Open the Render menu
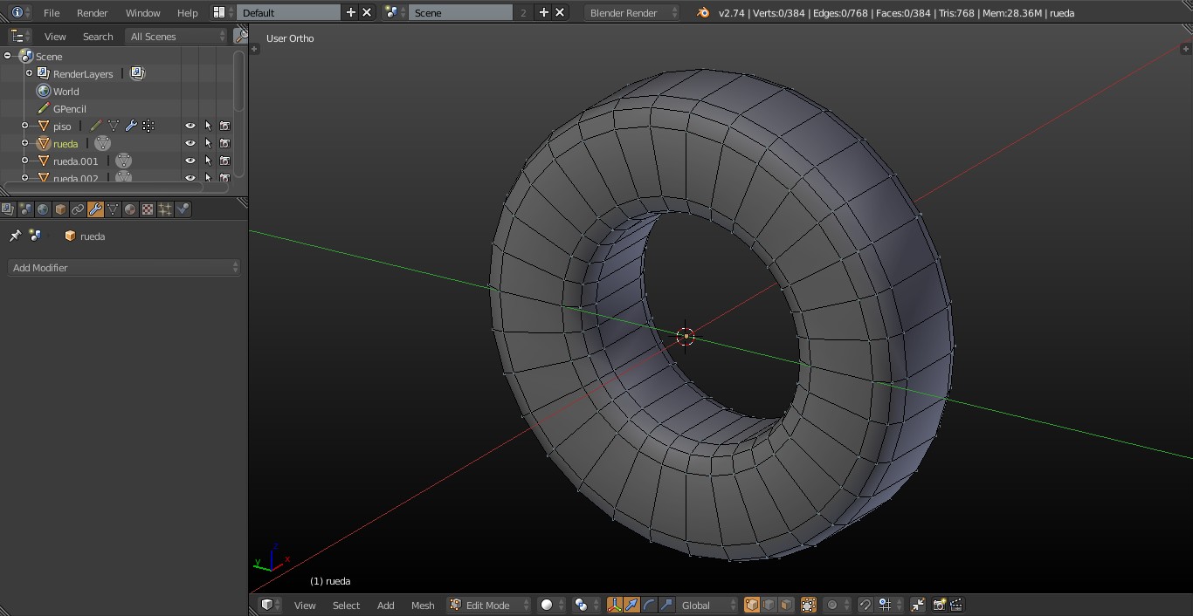Screen dimensions: 1193x616 92,12
